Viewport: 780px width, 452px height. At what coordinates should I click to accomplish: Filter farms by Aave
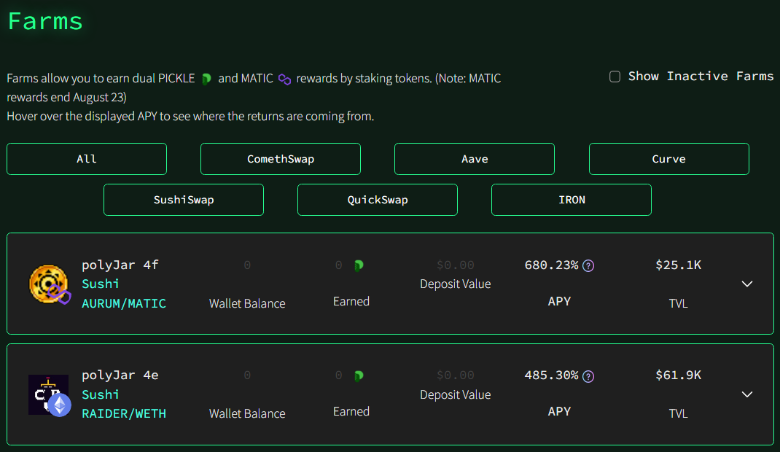475,159
